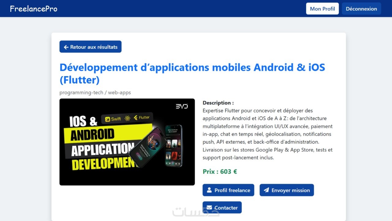Contact the freelancer with Contacter button

coord(222,208)
